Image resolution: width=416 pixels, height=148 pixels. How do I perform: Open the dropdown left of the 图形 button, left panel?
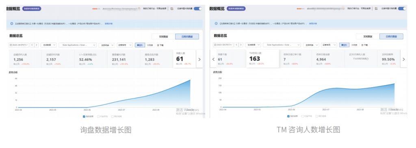pos(125,45)
